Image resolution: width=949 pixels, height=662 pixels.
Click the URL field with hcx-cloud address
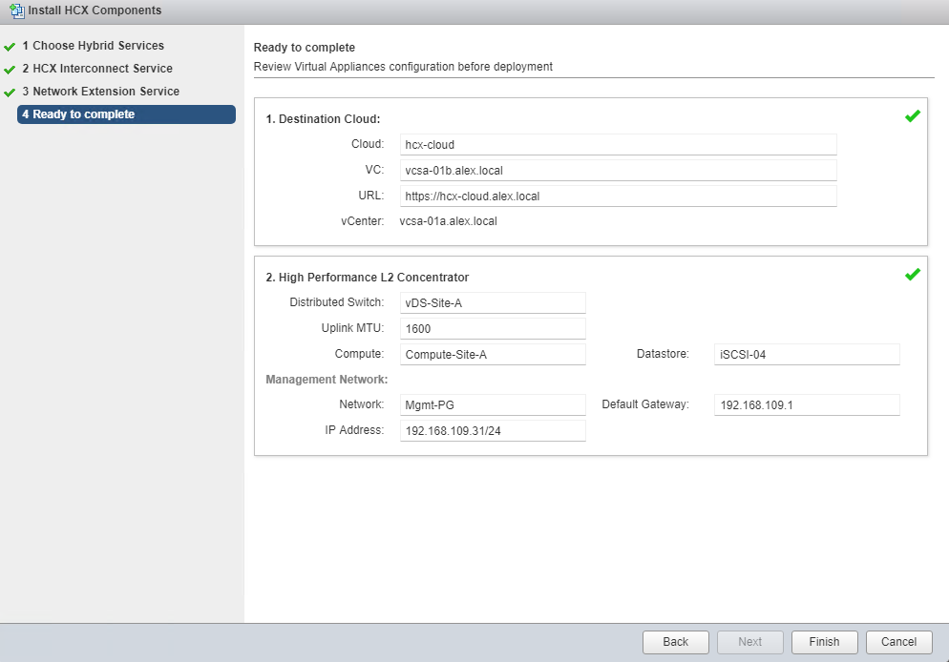tap(618, 197)
